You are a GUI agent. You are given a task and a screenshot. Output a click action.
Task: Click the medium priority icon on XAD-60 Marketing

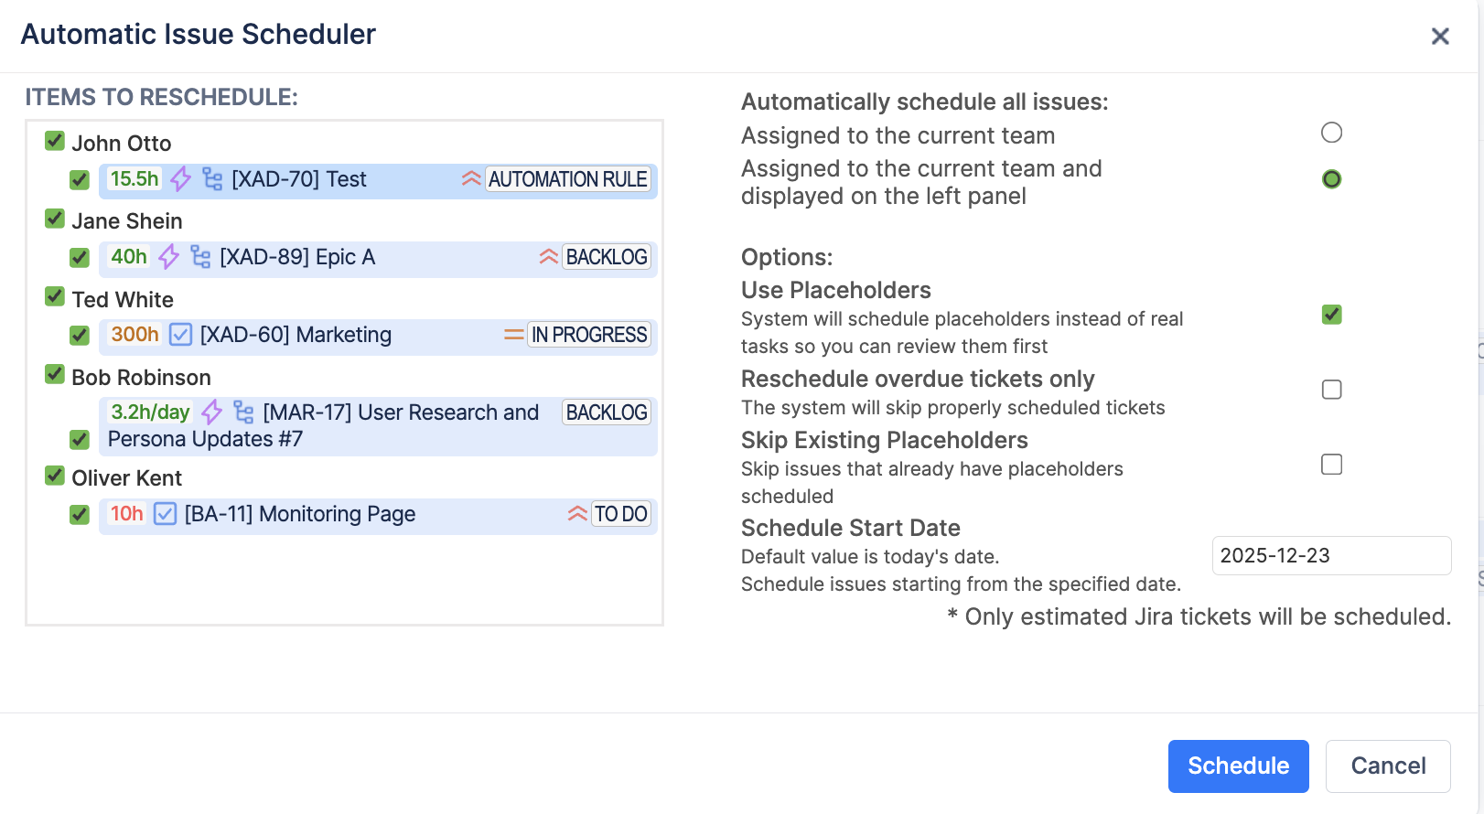click(x=513, y=335)
